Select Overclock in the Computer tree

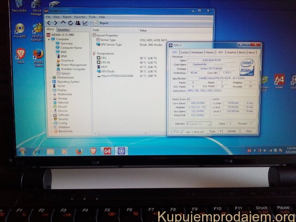67,61
